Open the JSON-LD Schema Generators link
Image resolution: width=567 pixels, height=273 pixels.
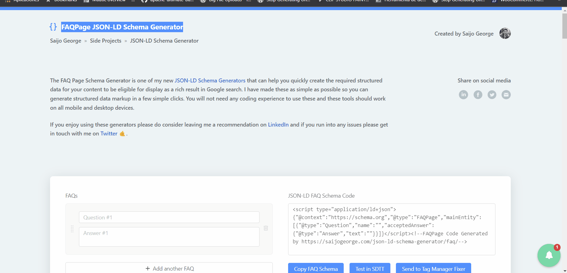pyautogui.click(x=210, y=81)
